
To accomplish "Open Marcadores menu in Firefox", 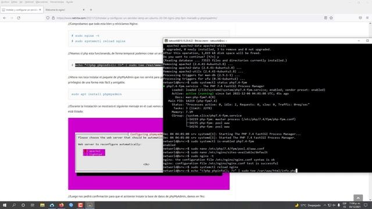I will click(x=41, y=2).
